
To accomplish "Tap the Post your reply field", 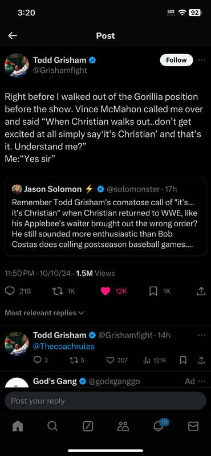I will [105, 401].
